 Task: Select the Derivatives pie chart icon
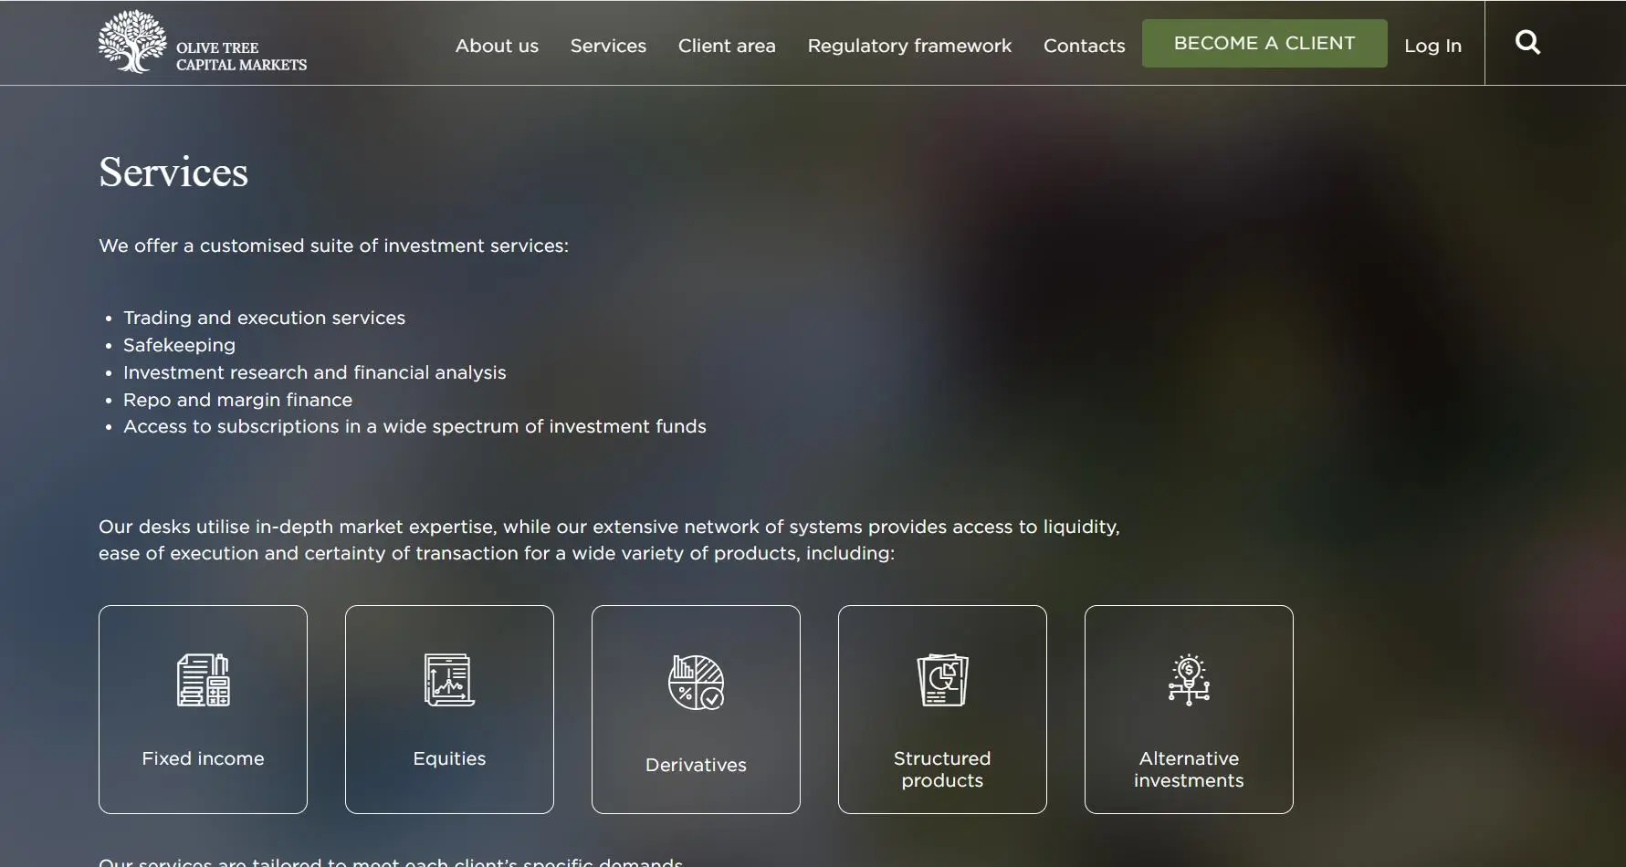click(696, 683)
